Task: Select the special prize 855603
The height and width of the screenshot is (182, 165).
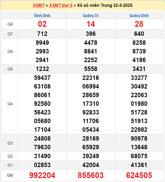Action: pyautogui.click(x=91, y=175)
